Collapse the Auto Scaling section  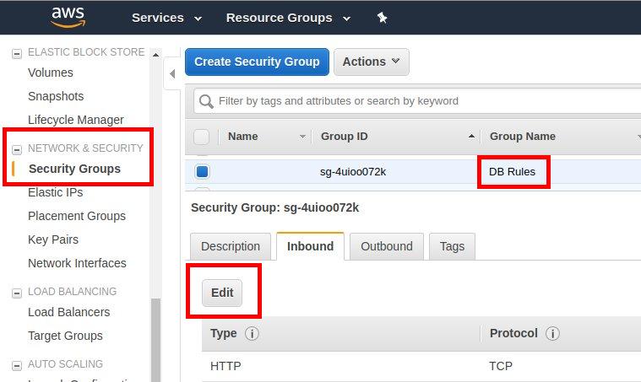[x=17, y=365]
